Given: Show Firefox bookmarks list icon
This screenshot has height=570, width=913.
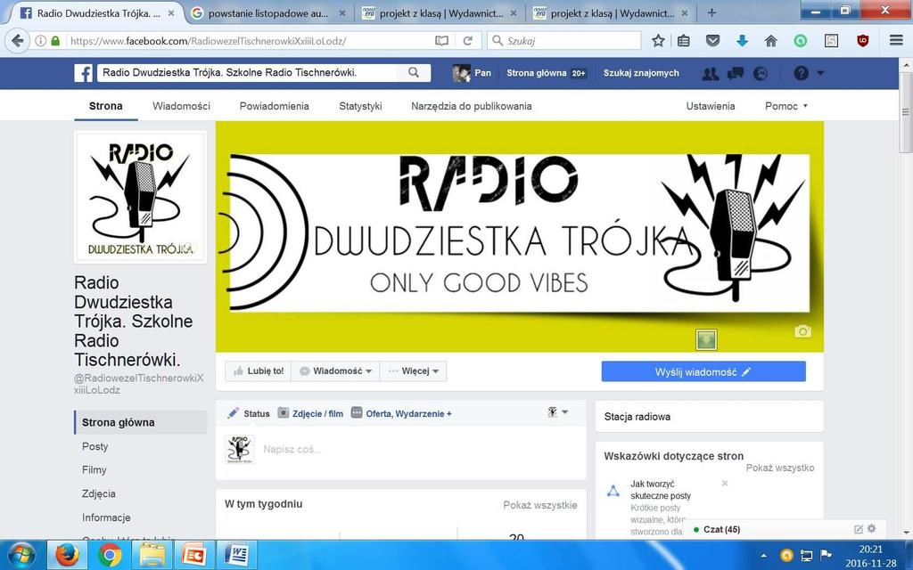Looking at the screenshot, I should click(684, 41).
